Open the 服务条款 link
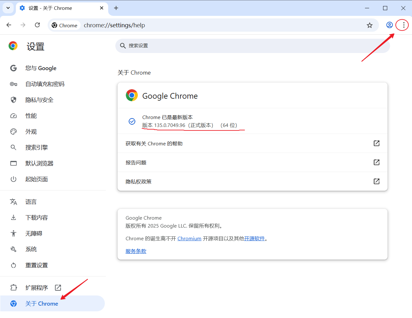The image size is (412, 318). click(x=136, y=251)
